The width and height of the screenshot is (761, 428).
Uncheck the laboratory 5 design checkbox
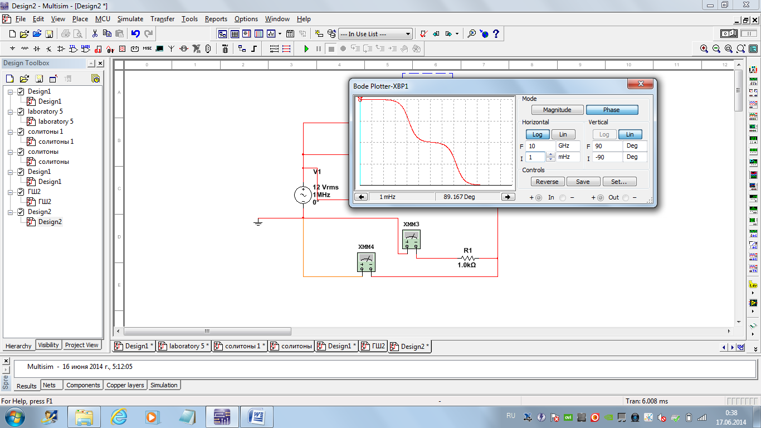[21, 111]
